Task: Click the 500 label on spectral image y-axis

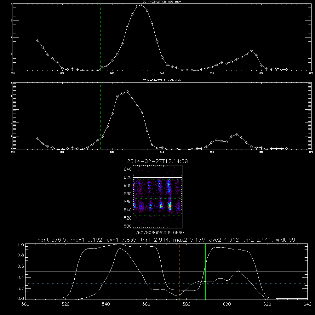Action: click(128, 226)
